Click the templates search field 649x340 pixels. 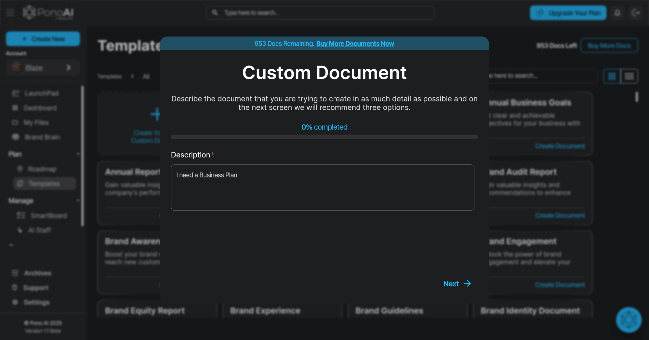tap(543, 76)
